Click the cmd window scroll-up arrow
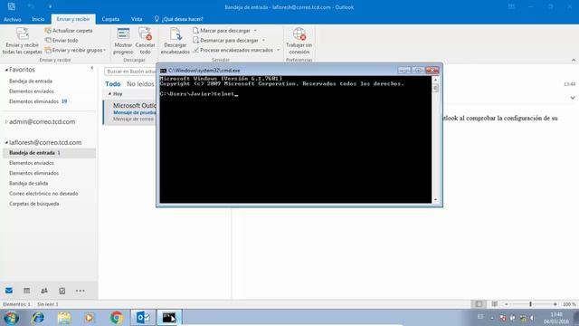This screenshot has height=326, width=579. (435, 80)
